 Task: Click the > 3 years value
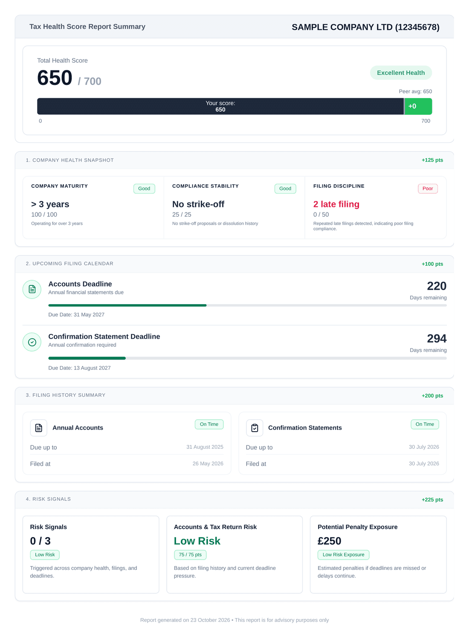pyautogui.click(x=50, y=204)
